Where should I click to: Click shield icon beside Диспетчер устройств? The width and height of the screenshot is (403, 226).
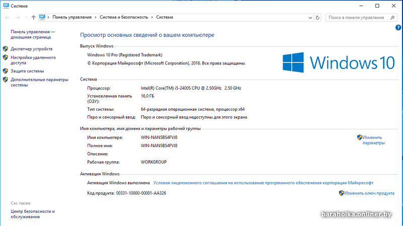(6, 49)
